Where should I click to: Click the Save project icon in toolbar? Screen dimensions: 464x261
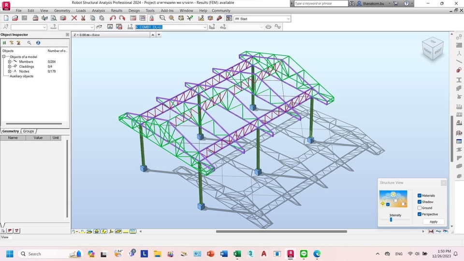pyautogui.click(x=24, y=18)
